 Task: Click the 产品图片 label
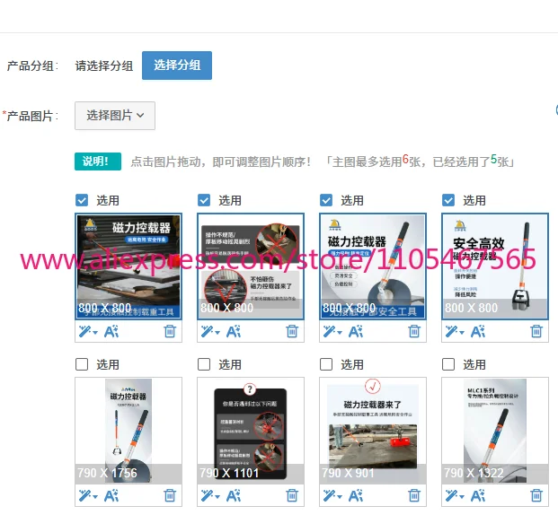[x=31, y=116]
